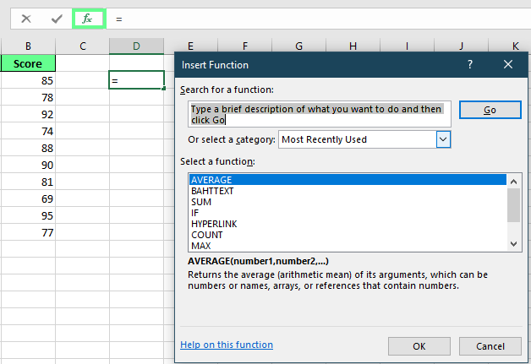The image size is (531, 364).
Task: Click the Cancel X icon in formula bar
Action: tap(26, 18)
